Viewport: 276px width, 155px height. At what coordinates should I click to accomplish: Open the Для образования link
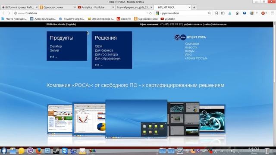tap(108, 59)
